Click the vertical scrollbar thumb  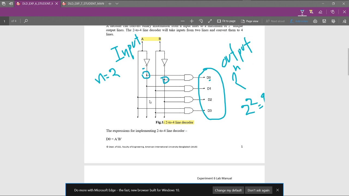pos(348,62)
